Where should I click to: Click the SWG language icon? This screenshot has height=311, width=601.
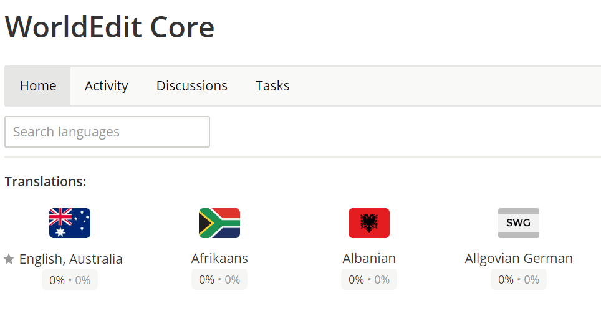[x=519, y=223]
